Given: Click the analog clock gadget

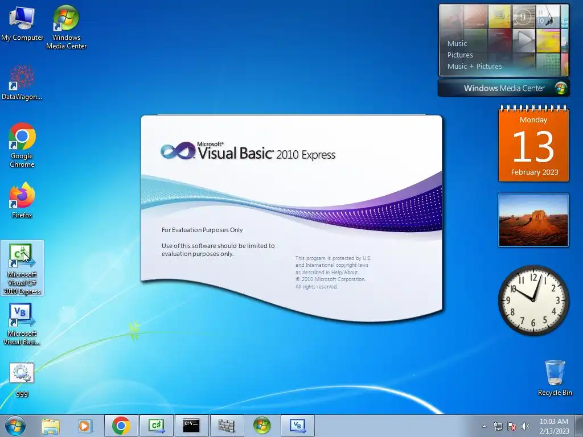Looking at the screenshot, I should (x=533, y=300).
